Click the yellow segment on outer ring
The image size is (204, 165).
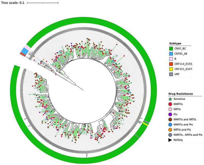tap(145, 124)
